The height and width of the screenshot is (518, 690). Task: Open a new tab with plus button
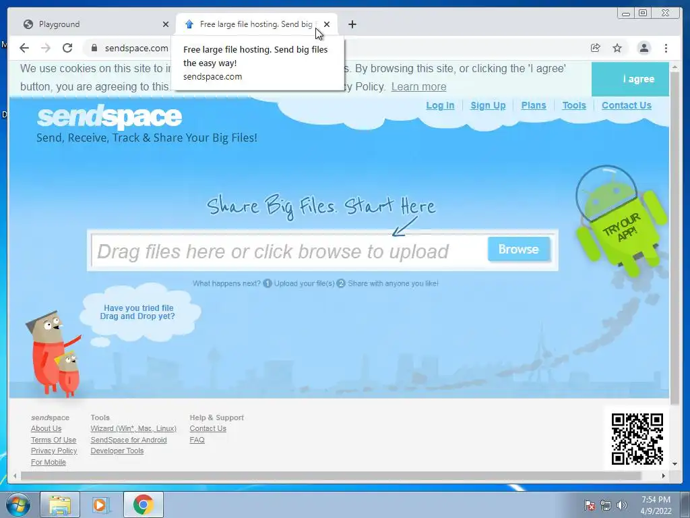(x=352, y=24)
